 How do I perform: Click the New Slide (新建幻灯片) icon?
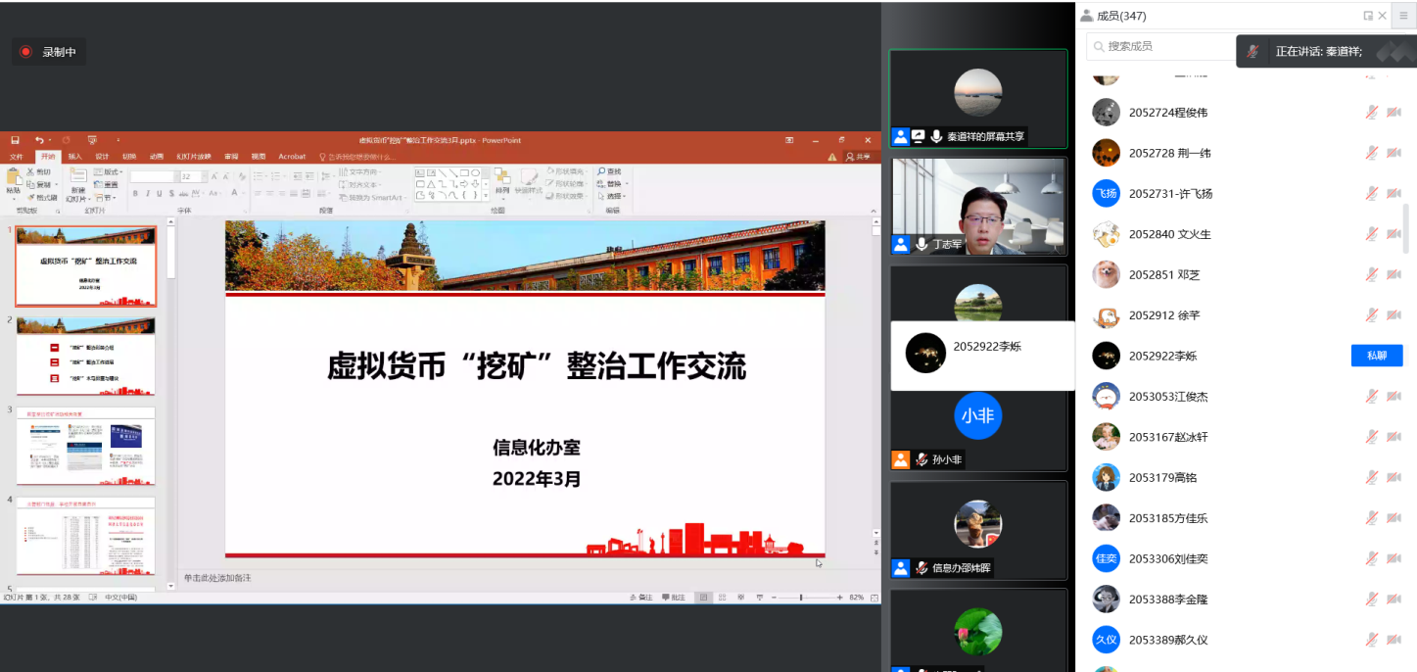(x=77, y=179)
